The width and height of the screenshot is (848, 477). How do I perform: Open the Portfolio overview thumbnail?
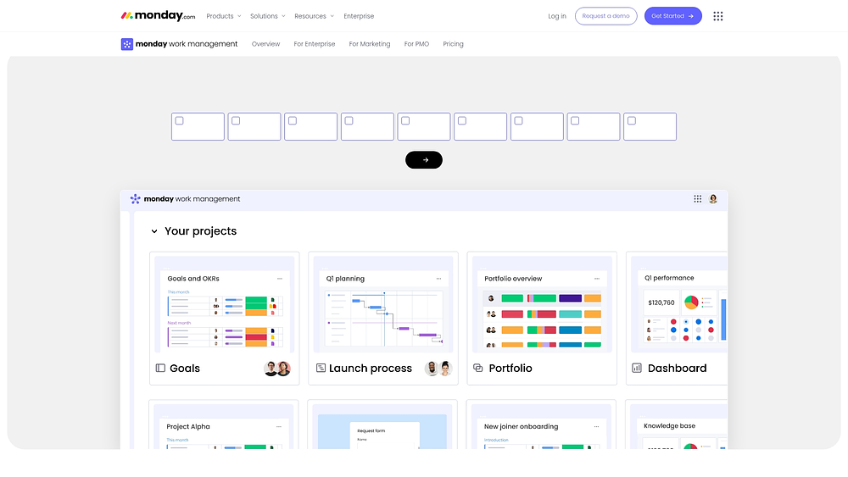pyautogui.click(x=542, y=305)
